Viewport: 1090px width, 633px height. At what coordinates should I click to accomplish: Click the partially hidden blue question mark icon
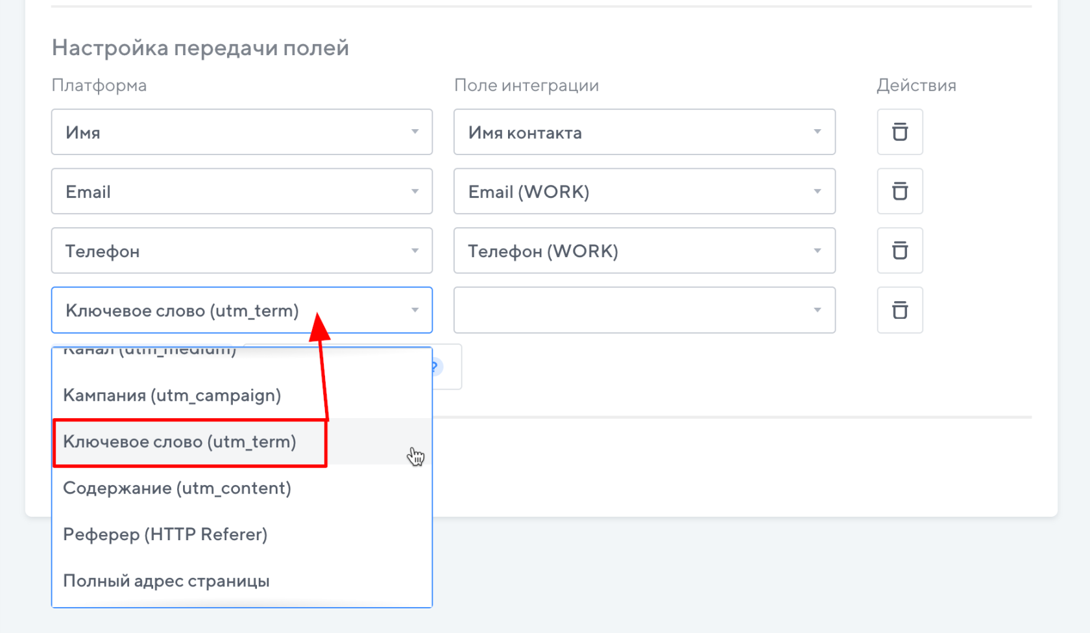(437, 367)
